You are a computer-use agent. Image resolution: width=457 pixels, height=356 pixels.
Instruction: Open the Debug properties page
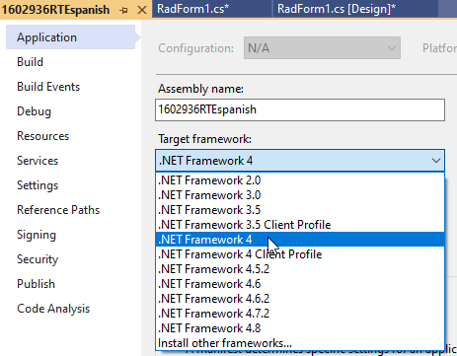pyautogui.click(x=34, y=111)
